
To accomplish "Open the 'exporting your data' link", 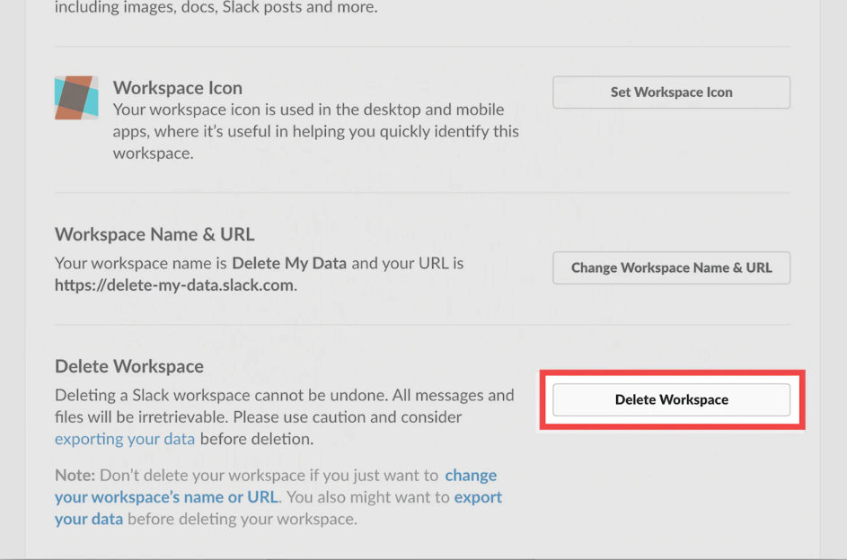I will pos(125,439).
